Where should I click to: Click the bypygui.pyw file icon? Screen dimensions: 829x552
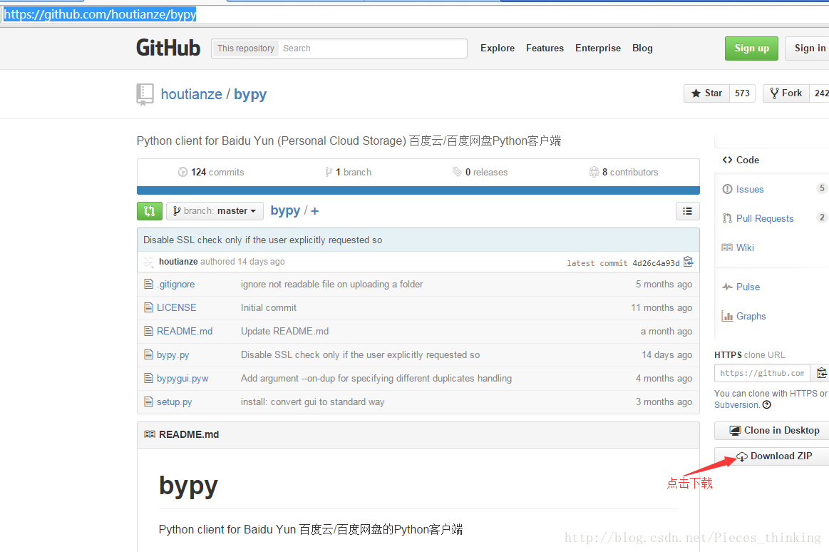pos(148,378)
